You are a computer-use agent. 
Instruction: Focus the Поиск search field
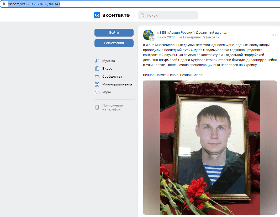168,15
